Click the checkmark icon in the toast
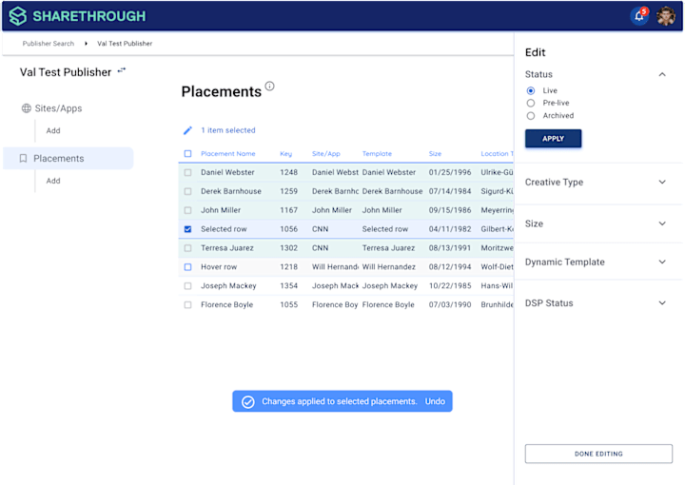685x485 pixels. (248, 401)
